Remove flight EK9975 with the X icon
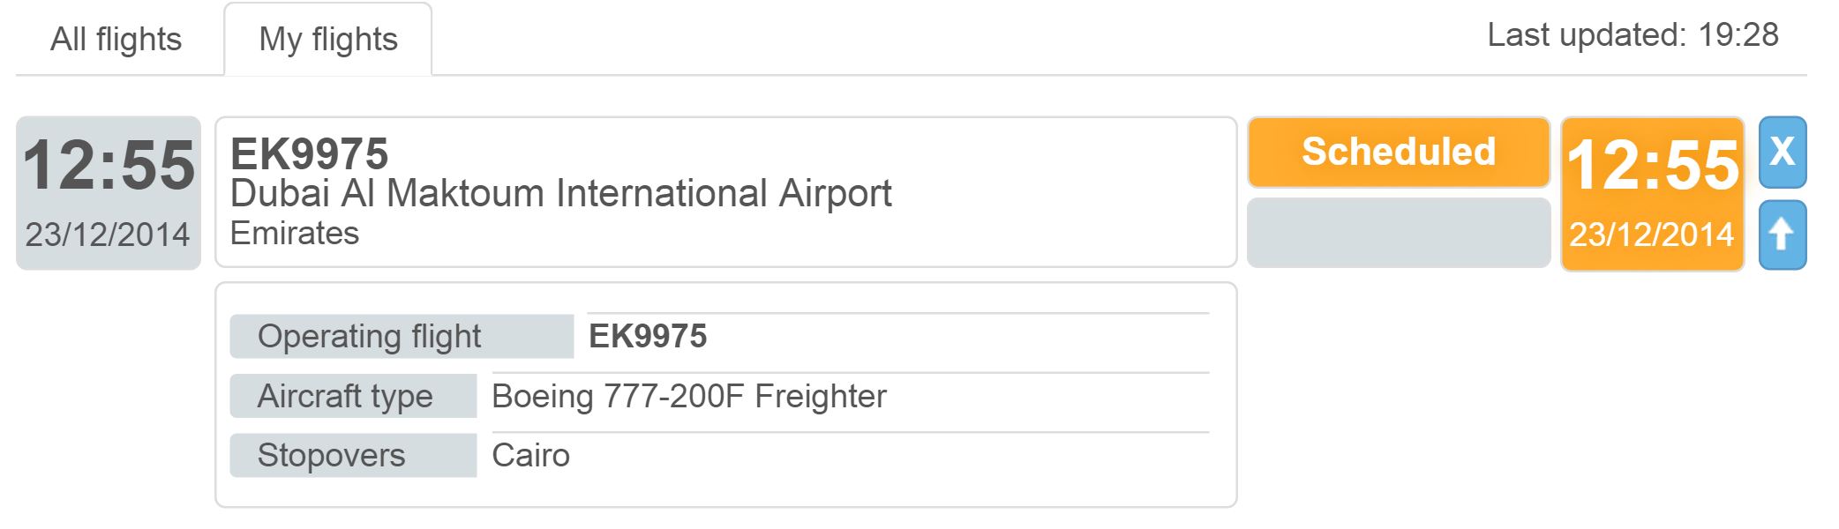The width and height of the screenshot is (1839, 529). 1783,152
